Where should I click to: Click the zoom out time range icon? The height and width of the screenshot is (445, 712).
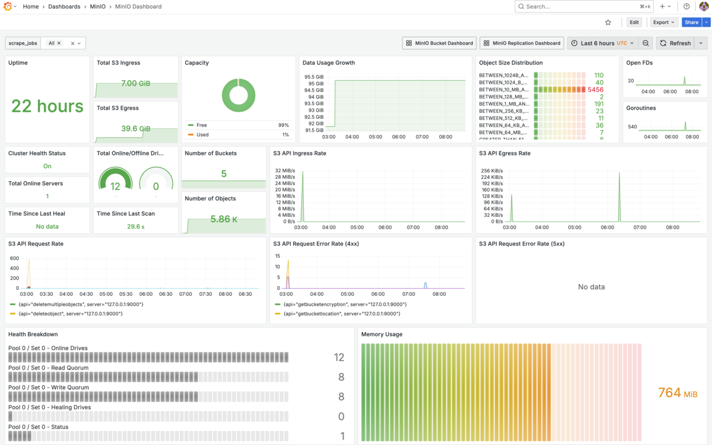click(646, 43)
